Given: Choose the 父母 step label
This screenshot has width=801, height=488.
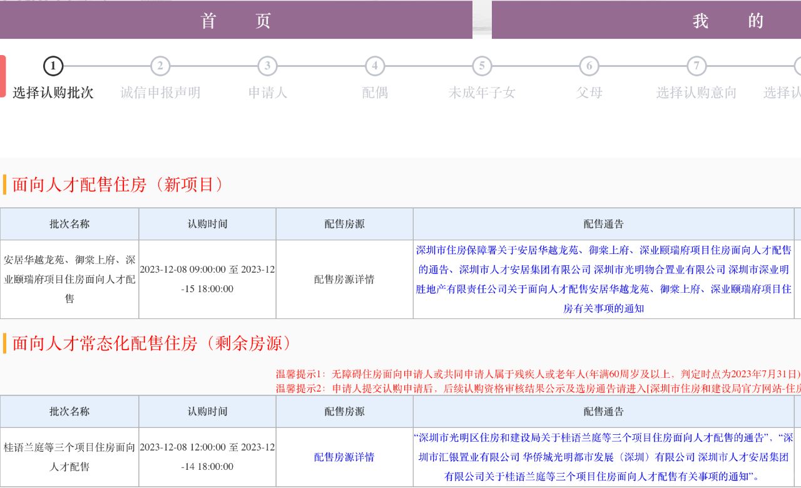Looking at the screenshot, I should point(589,93).
